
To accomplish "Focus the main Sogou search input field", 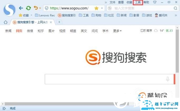I will pyautogui.click(x=109, y=79).
